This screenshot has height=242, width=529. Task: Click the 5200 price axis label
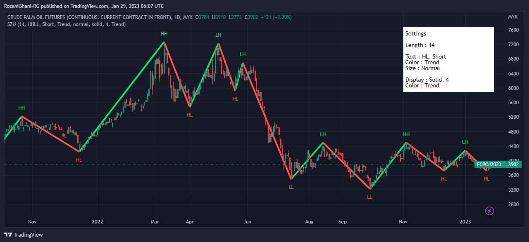[513, 117]
